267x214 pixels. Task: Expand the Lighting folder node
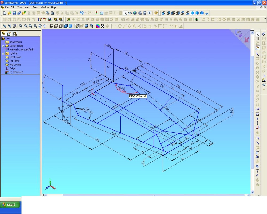pyautogui.click(x=3, y=53)
